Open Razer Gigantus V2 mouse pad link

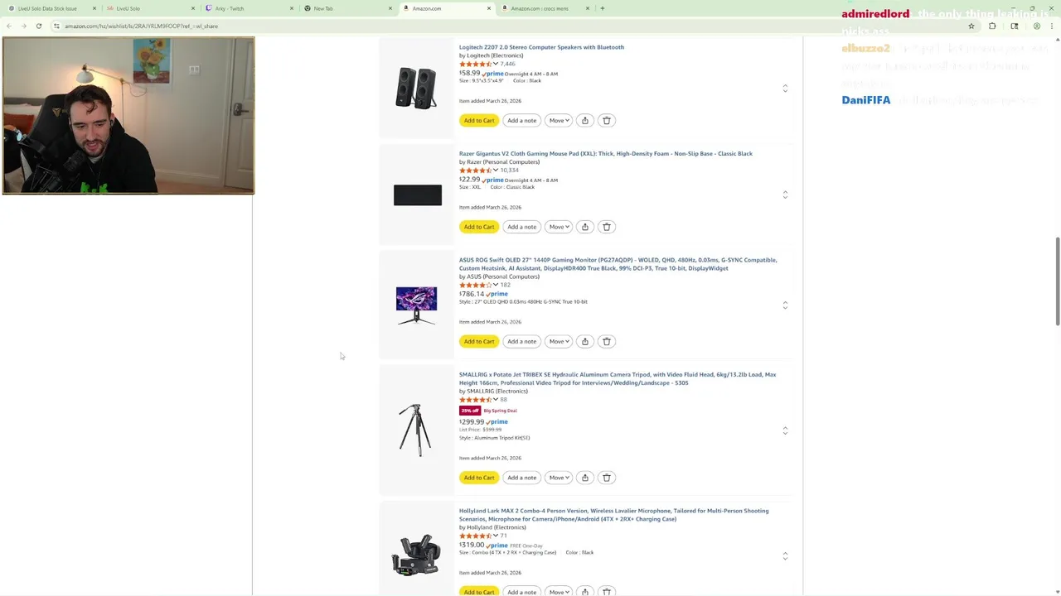(606, 154)
